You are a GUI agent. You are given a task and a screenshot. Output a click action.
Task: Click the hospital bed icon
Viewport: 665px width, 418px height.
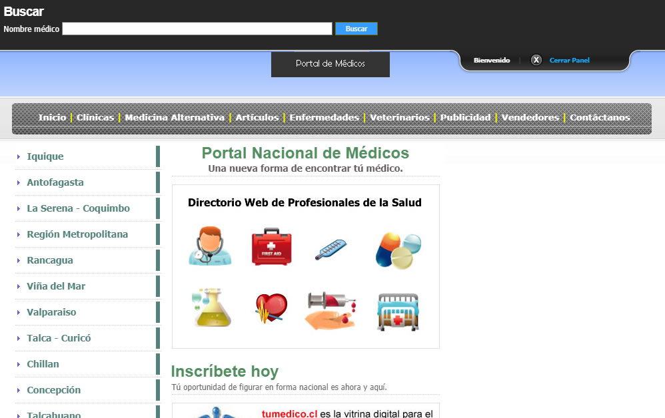[x=398, y=312]
